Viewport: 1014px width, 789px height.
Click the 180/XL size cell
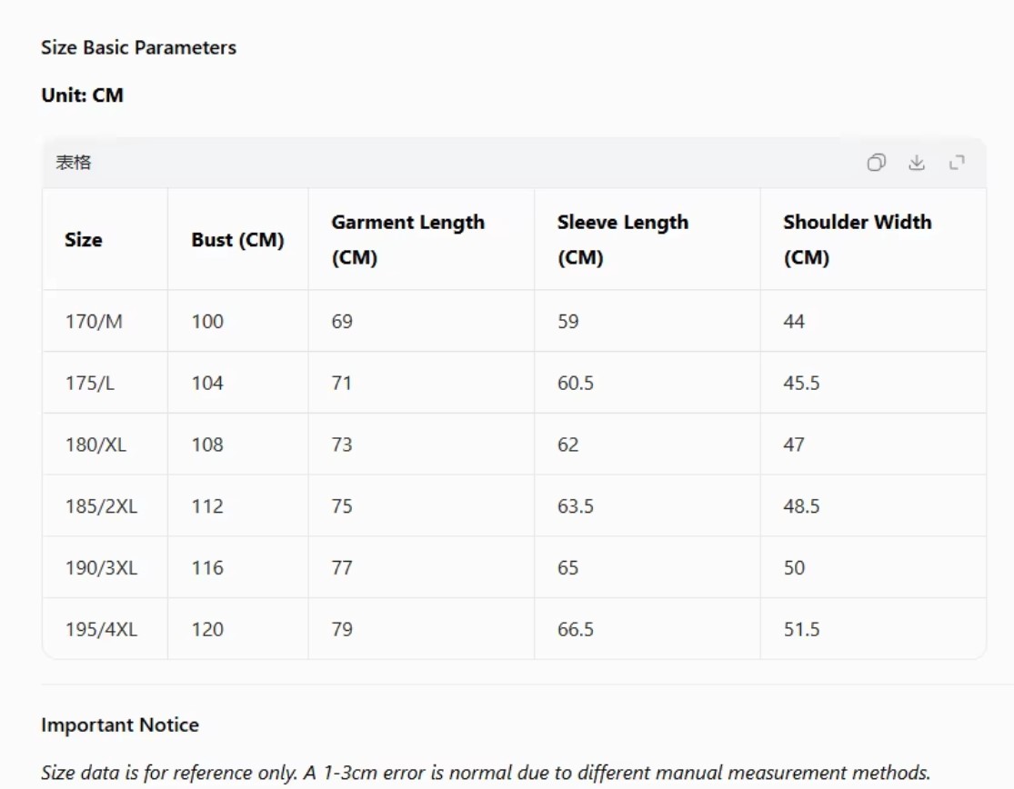[x=95, y=445]
